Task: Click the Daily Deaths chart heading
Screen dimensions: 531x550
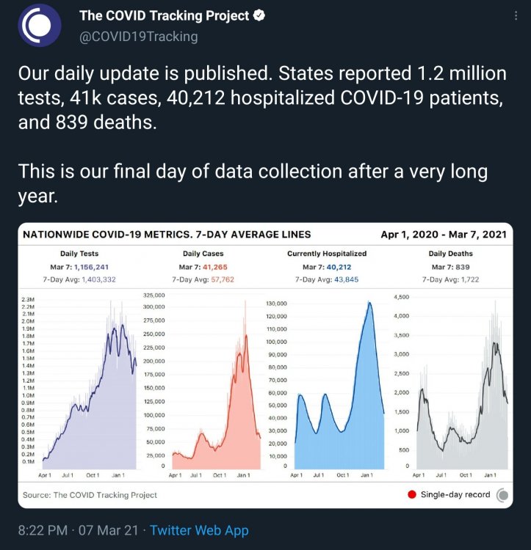Action: [450, 254]
